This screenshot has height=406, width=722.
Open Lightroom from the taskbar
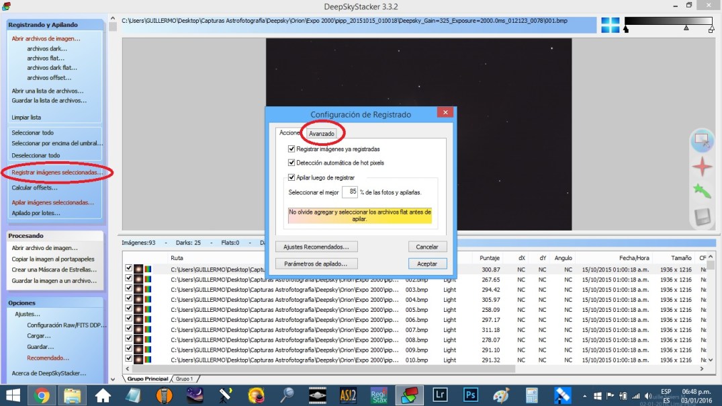coord(441,395)
